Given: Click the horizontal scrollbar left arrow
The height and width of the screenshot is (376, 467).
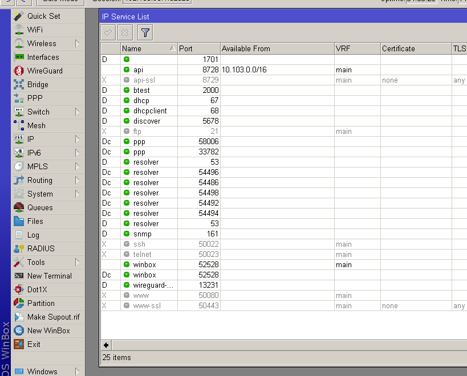Looking at the screenshot, I should tap(106, 345).
